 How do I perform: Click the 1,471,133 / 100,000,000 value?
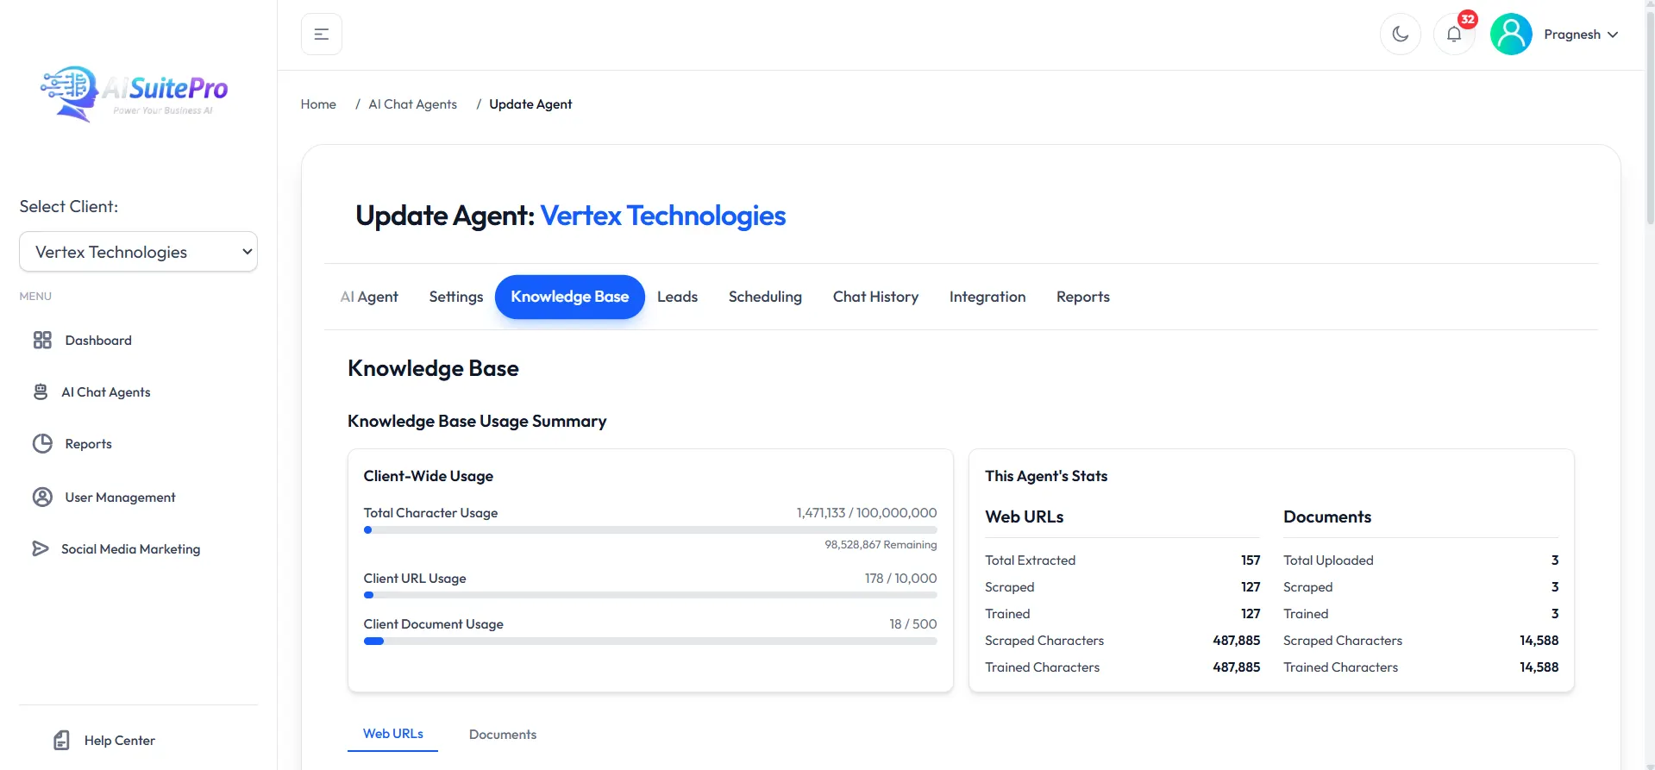(867, 513)
